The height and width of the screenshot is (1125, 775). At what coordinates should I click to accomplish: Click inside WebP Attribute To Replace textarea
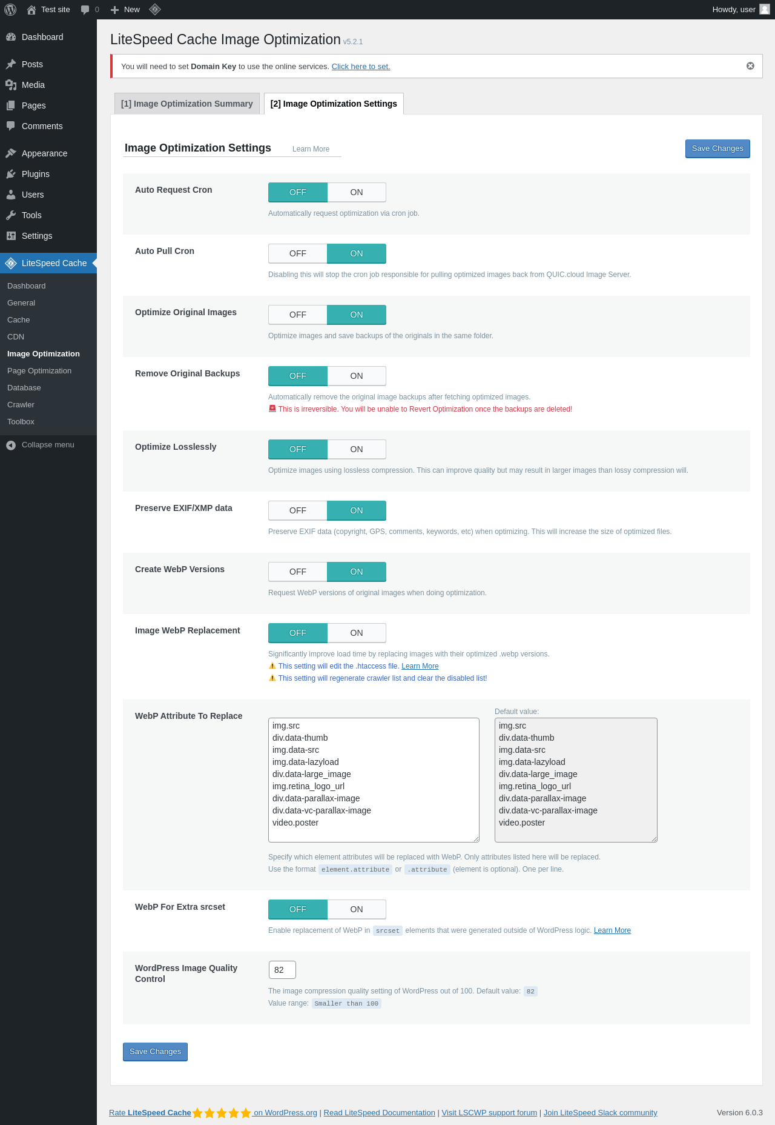(x=374, y=780)
